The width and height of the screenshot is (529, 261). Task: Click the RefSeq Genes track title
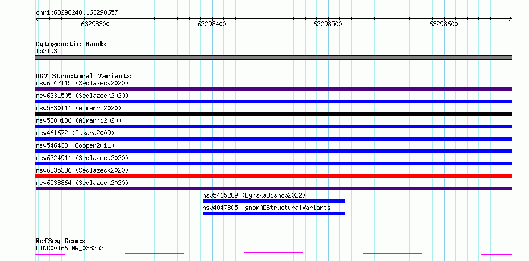coord(60,241)
